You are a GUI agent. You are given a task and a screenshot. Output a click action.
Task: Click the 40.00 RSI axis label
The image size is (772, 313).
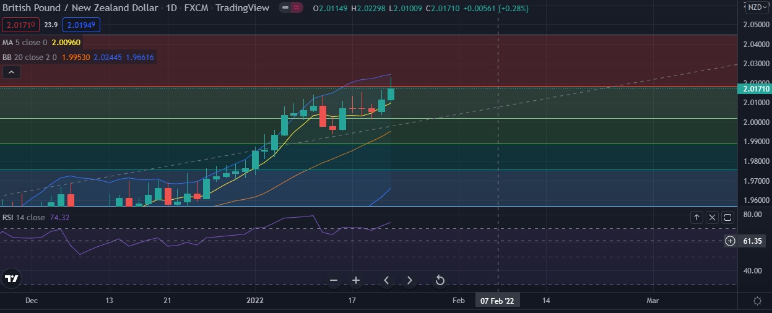click(x=753, y=270)
